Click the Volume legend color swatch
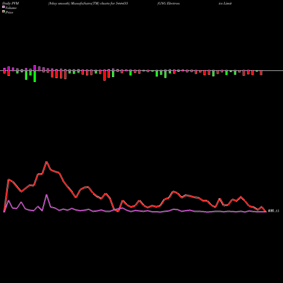Screen dimensions: 283x283 pos(3,7)
